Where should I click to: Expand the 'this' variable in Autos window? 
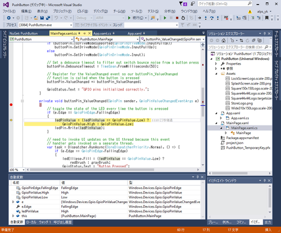coord(13,216)
